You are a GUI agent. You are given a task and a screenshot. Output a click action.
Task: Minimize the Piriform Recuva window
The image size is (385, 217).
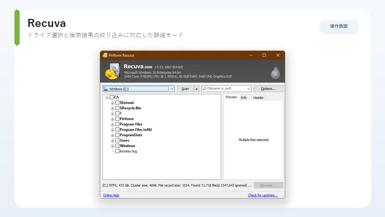(x=251, y=55)
